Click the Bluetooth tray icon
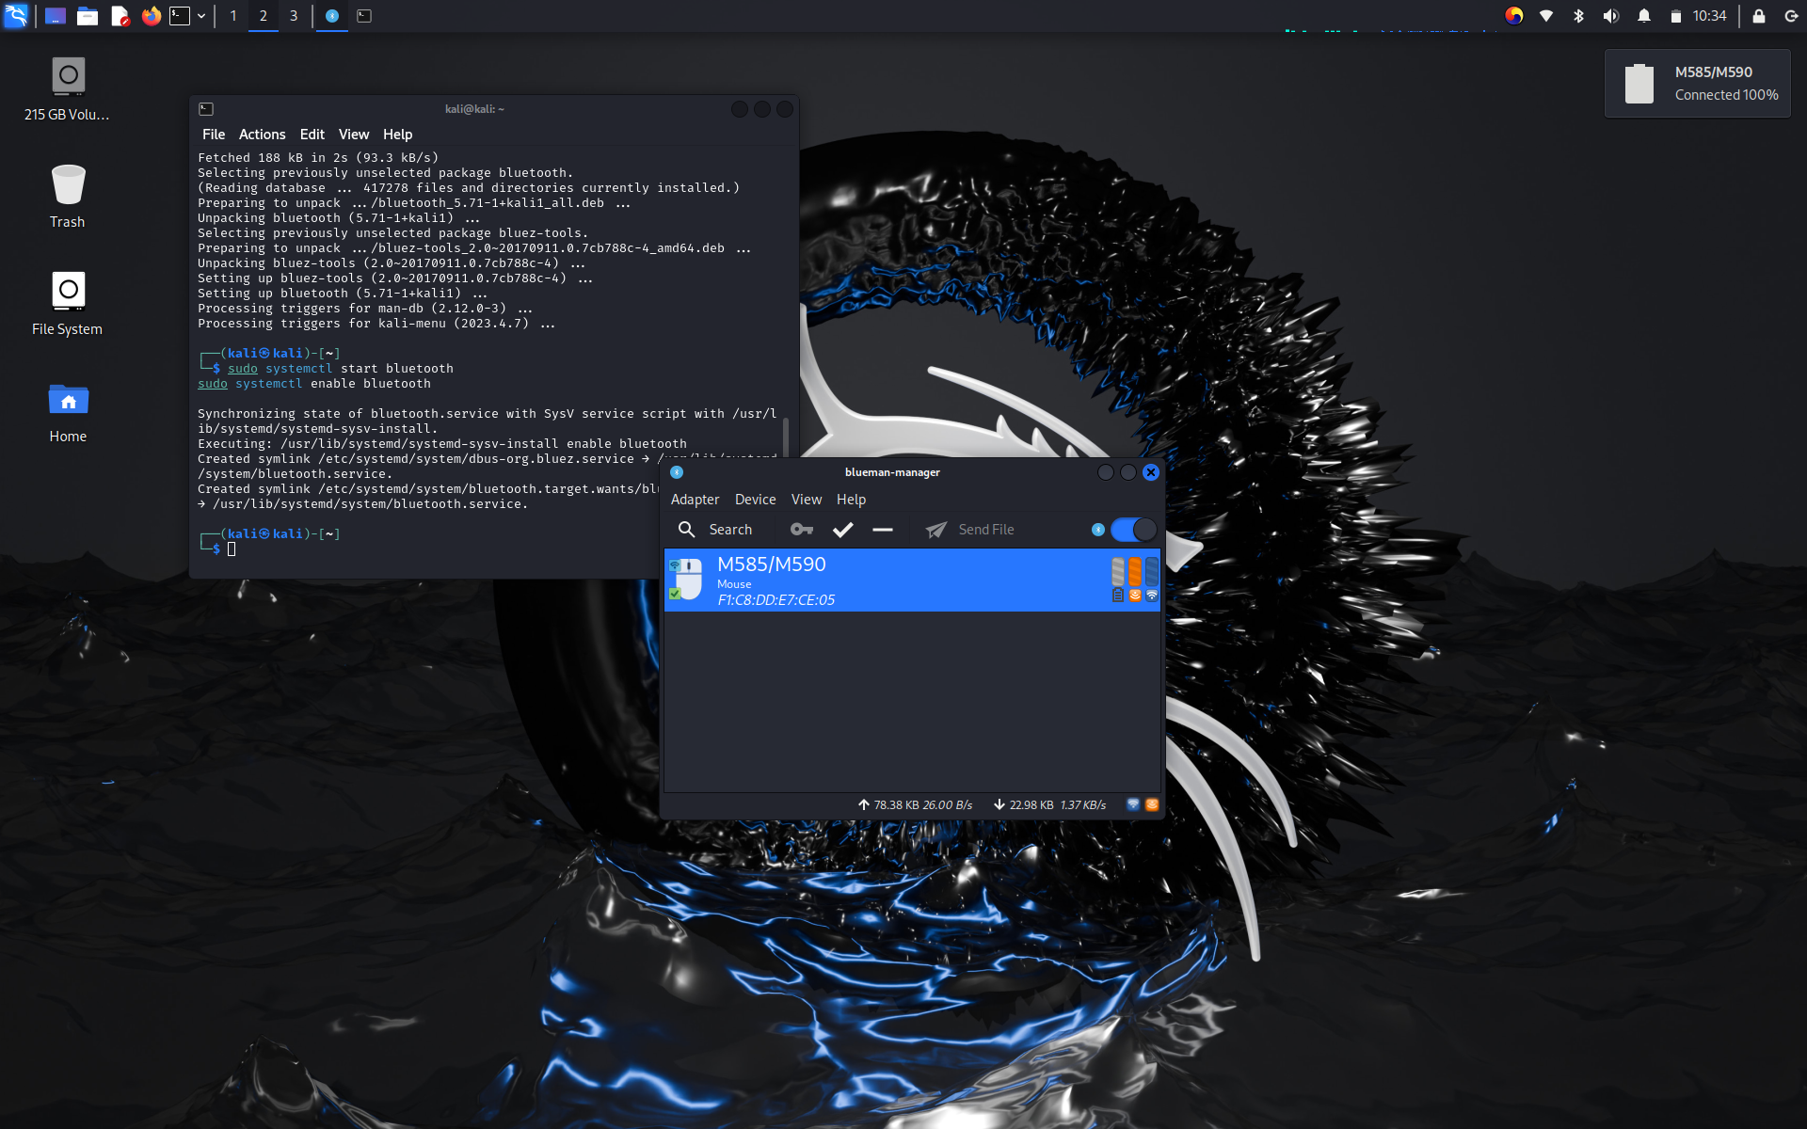This screenshot has height=1129, width=1807. pos(1578,16)
